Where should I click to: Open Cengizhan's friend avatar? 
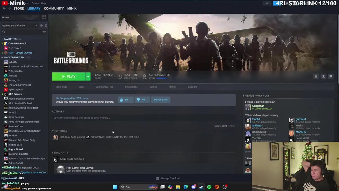(x=248, y=107)
